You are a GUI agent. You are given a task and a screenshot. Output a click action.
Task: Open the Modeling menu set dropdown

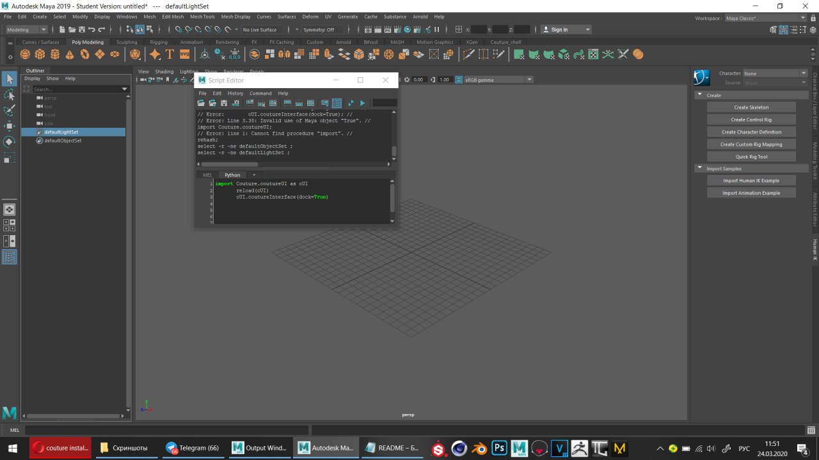[26, 29]
